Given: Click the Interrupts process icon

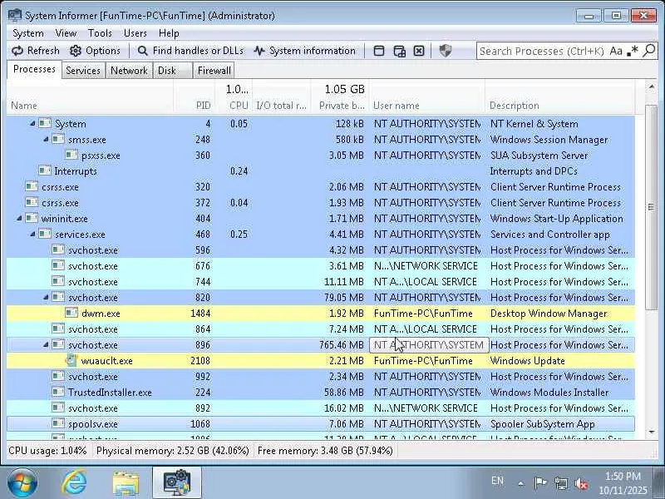Looking at the screenshot, I should [x=45, y=170].
